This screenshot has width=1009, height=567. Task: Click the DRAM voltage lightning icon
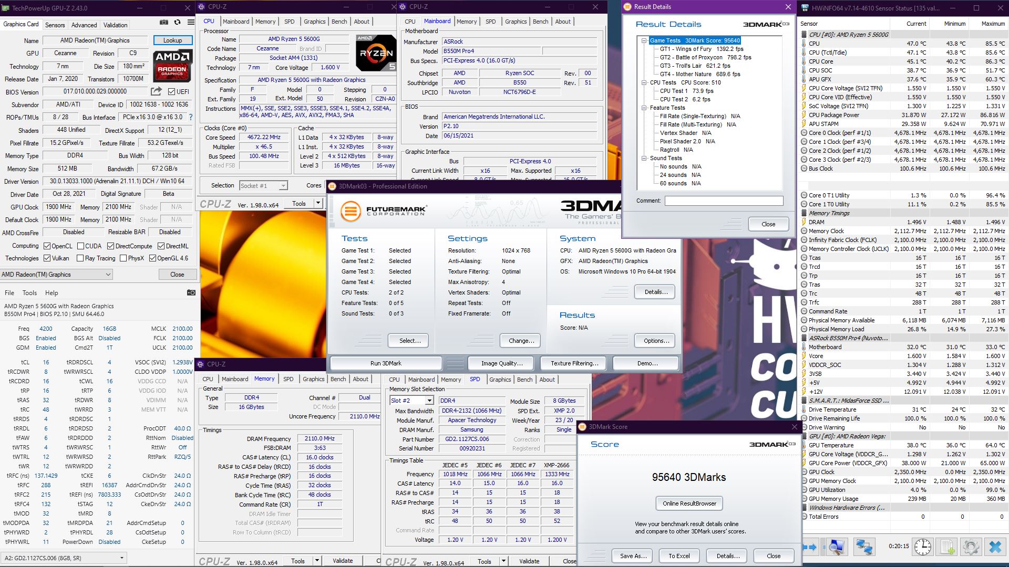point(804,222)
